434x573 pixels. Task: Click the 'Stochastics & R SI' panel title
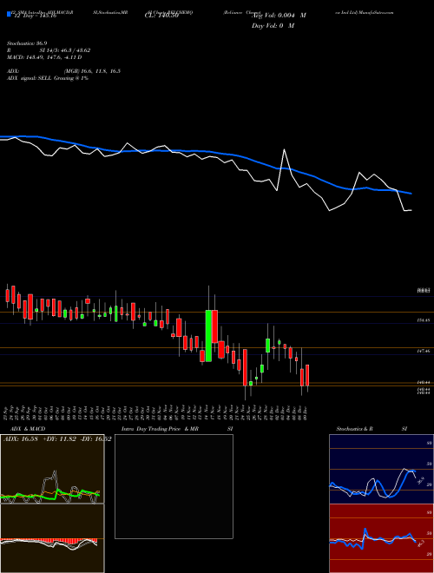[x=372, y=429]
